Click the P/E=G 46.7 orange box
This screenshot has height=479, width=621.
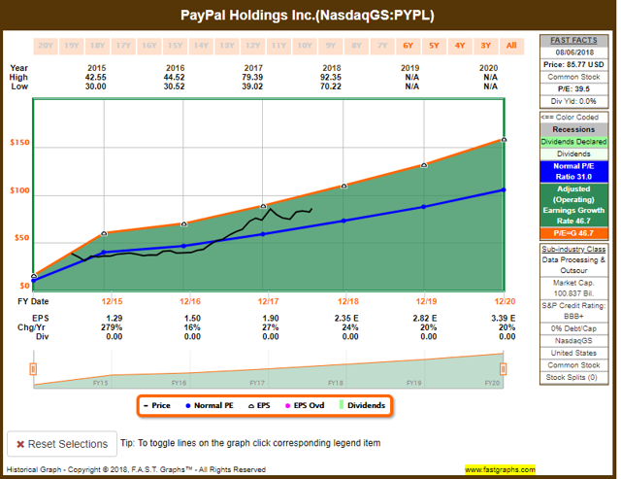click(573, 233)
